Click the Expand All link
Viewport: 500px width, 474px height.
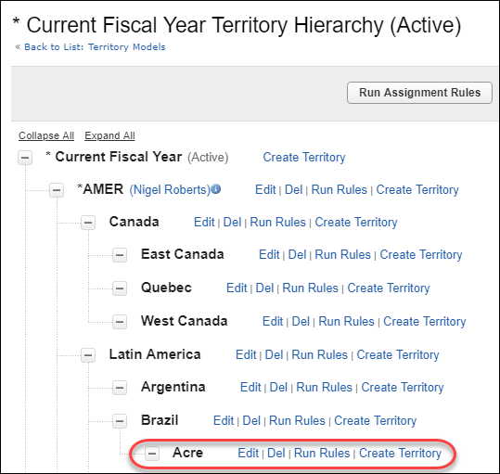[x=109, y=135]
